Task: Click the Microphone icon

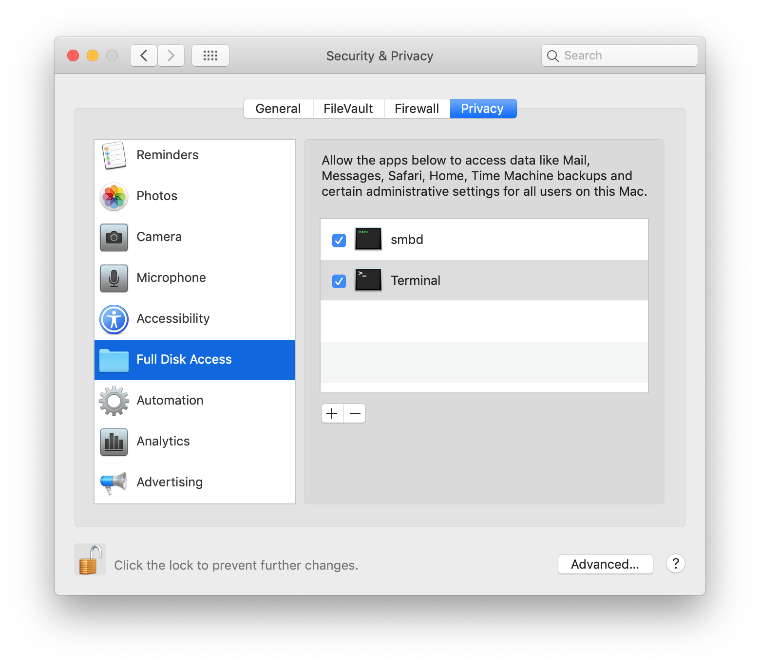Action: click(x=113, y=278)
